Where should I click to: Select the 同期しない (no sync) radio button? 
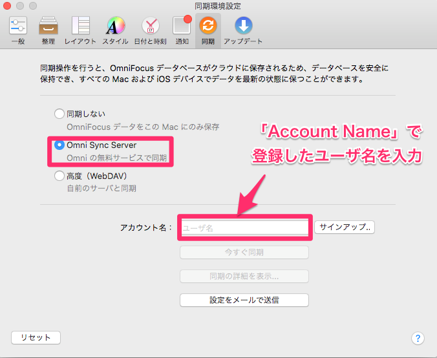(59, 114)
